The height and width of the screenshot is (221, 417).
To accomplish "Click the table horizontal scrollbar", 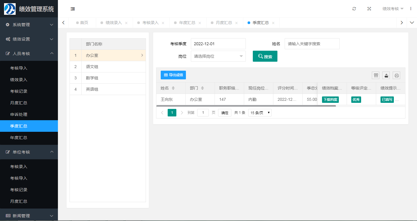I will [x=246, y=106].
